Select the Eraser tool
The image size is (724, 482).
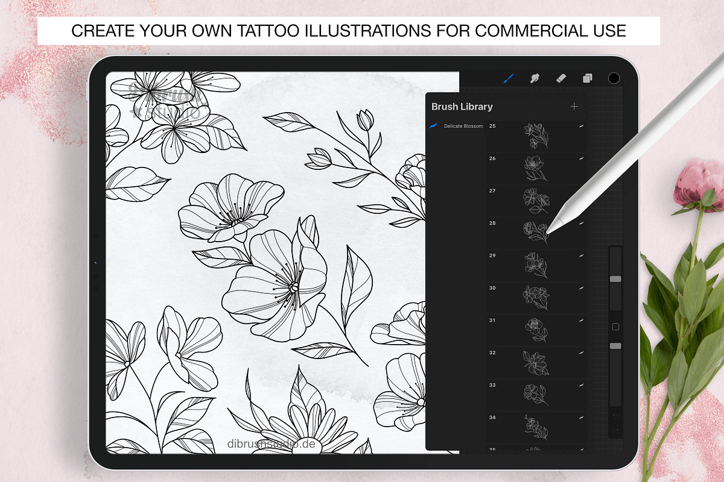pyautogui.click(x=560, y=78)
